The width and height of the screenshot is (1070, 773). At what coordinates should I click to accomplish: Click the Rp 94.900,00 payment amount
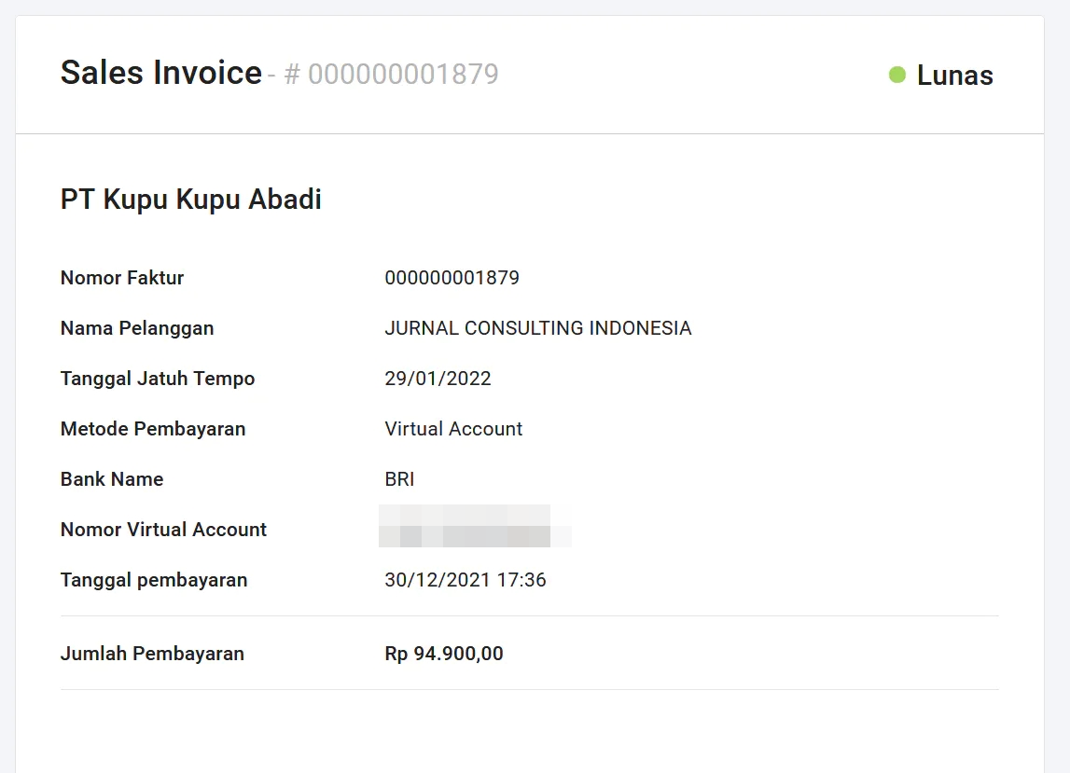pos(444,654)
